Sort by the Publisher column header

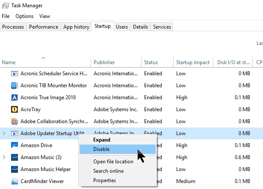[116, 61]
